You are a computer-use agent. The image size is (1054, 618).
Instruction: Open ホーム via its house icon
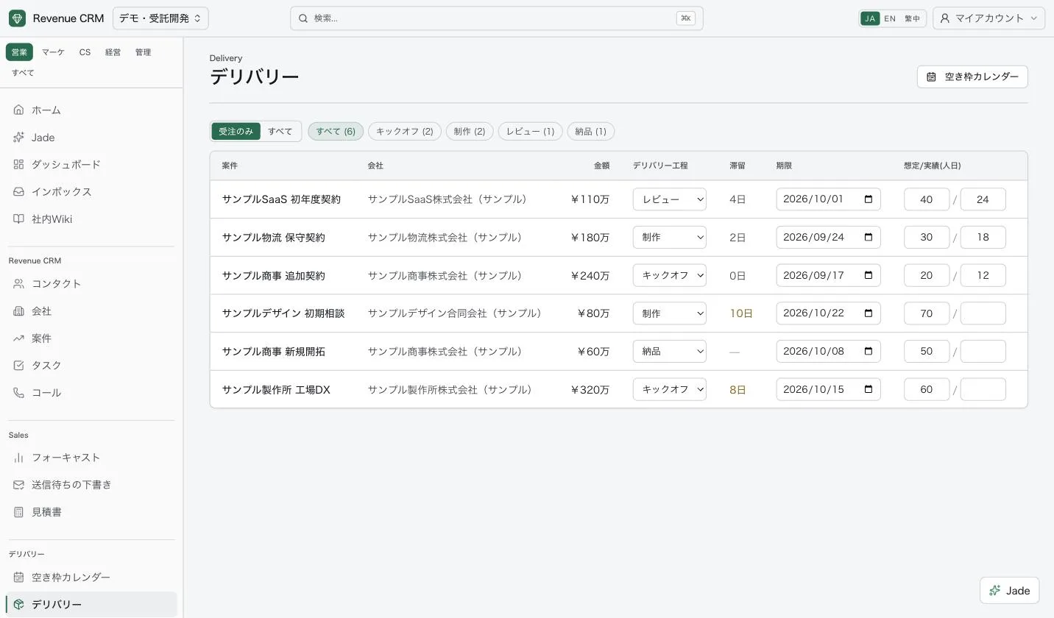[x=19, y=110]
